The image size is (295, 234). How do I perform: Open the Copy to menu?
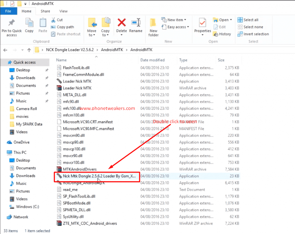(105, 27)
